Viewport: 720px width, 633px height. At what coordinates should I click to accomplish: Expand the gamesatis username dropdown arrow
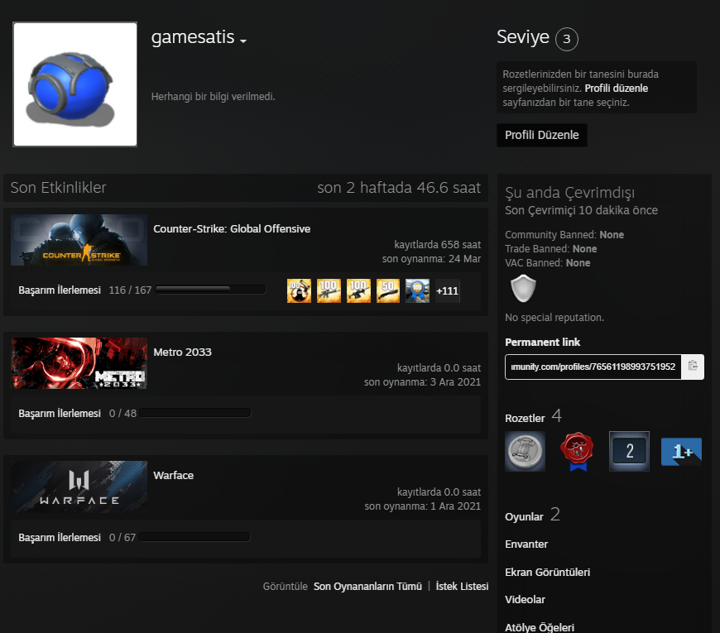click(243, 41)
